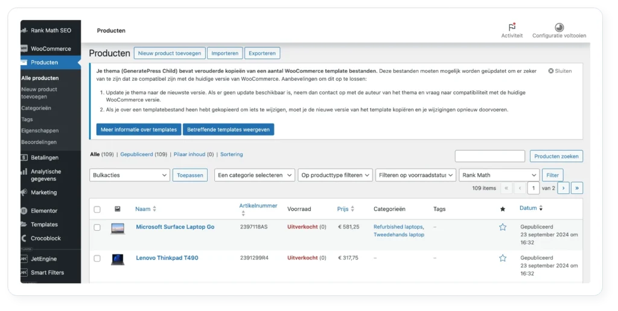Click the JetEngine sidebar icon
Viewport: 618px width, 311px height.
coord(24,259)
